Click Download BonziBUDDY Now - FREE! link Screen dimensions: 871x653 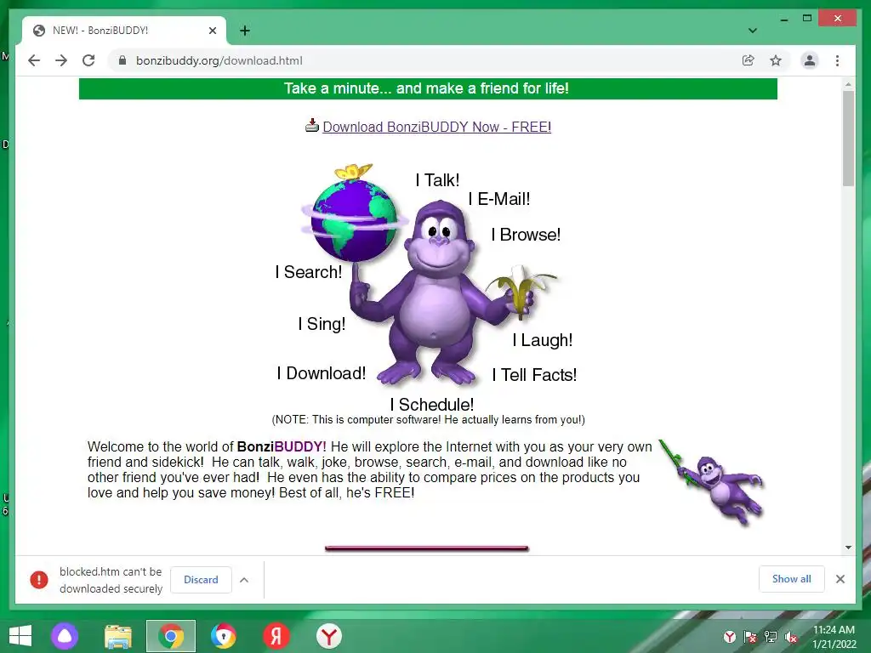(x=436, y=128)
